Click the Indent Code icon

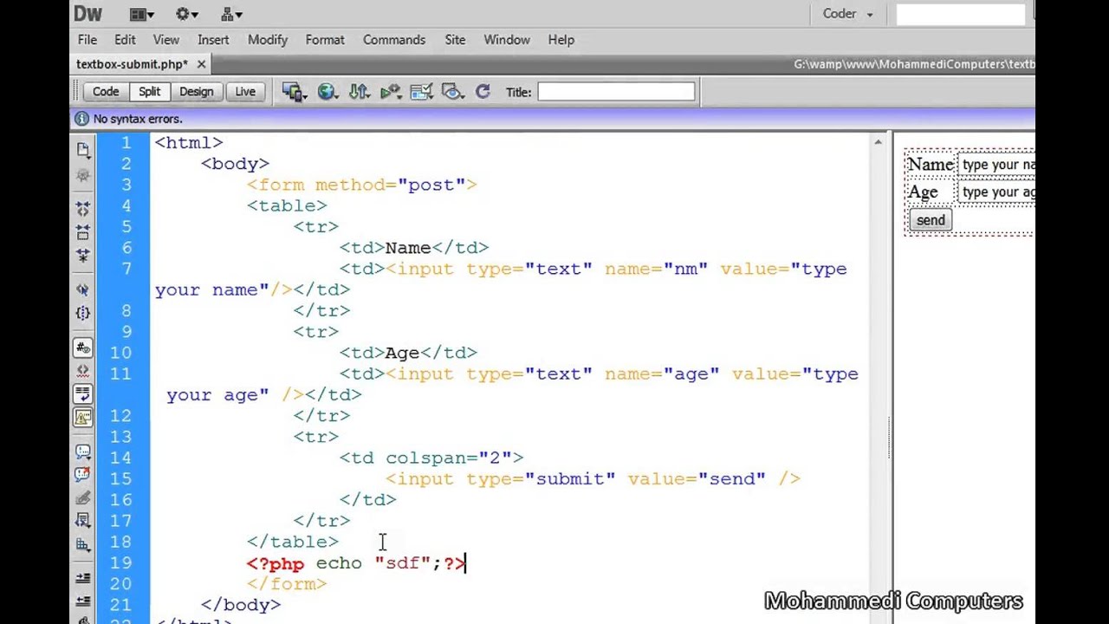coord(83,578)
